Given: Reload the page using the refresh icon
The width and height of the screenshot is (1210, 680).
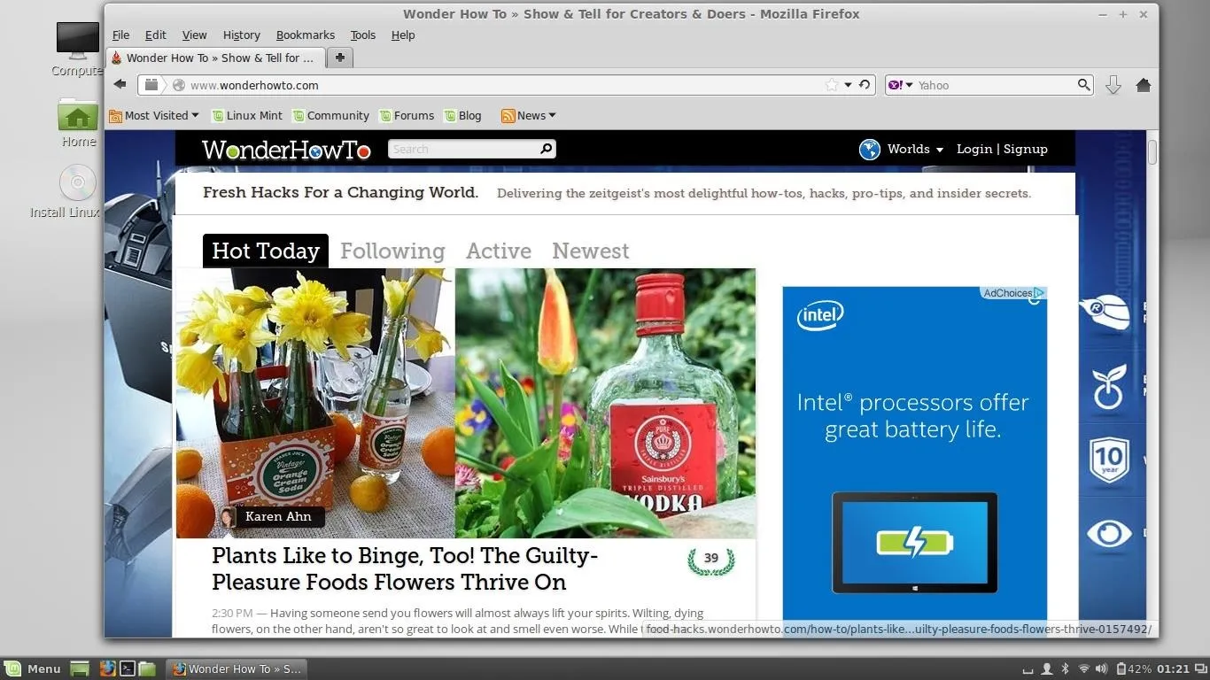Looking at the screenshot, I should 865,85.
